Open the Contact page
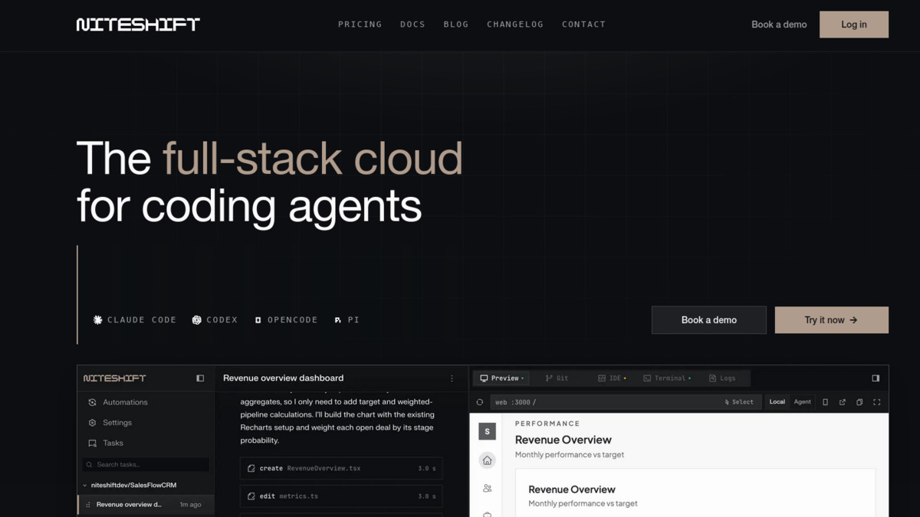Viewport: 920px width, 517px height. click(x=583, y=25)
